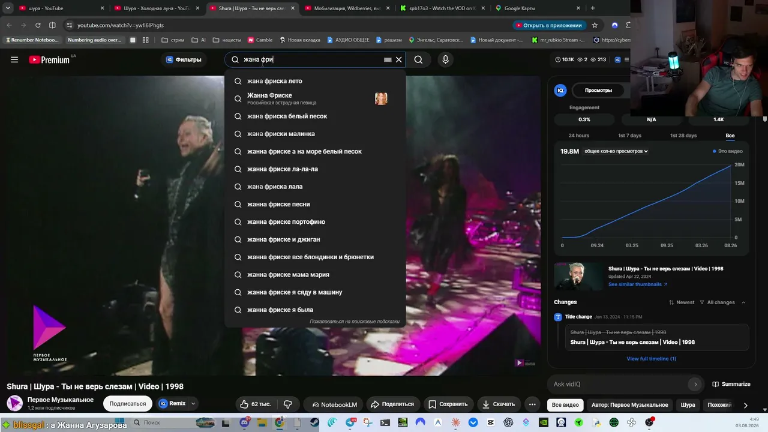This screenshot has height=432, width=768.
Task: Select the "Все" time range
Action: coord(730,136)
